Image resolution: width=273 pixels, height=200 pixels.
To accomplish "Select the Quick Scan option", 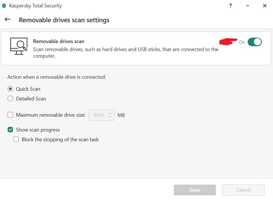I will (x=10, y=89).
